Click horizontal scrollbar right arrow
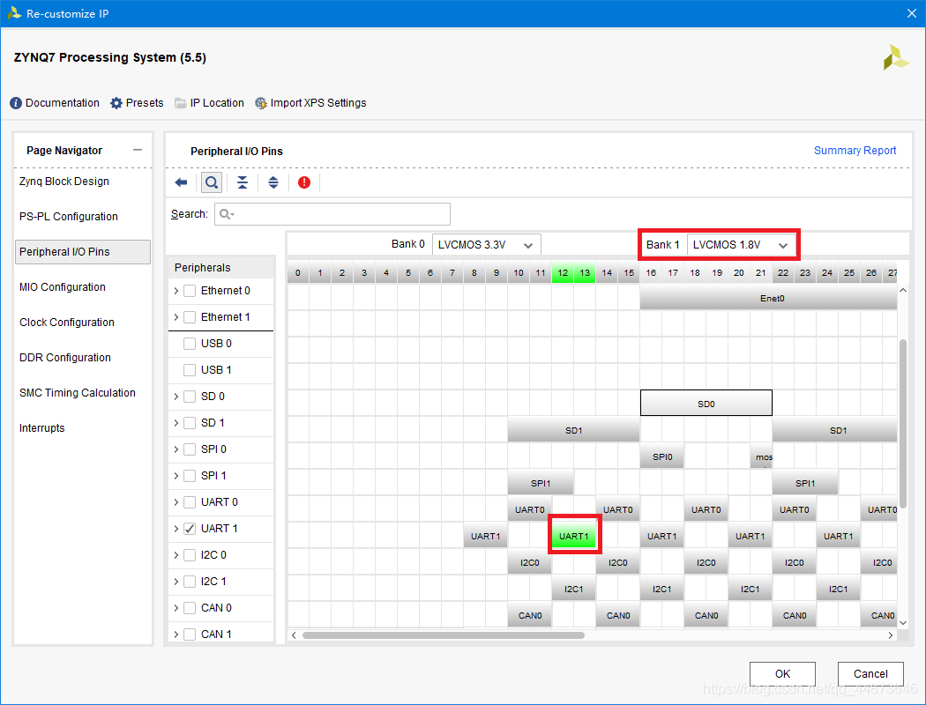The width and height of the screenshot is (926, 705). click(x=891, y=635)
